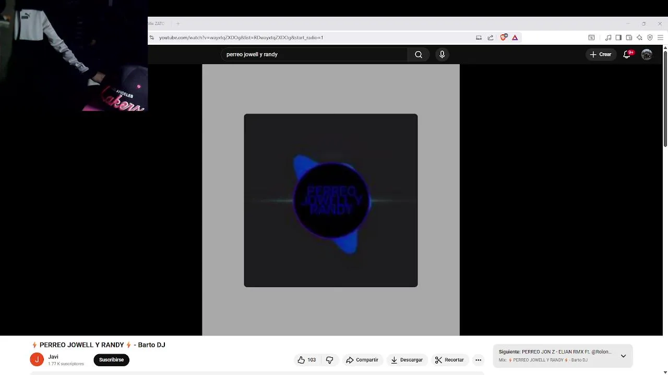The width and height of the screenshot is (668, 375).
Task: Click the scrollbar up arrow
Action: point(665,48)
